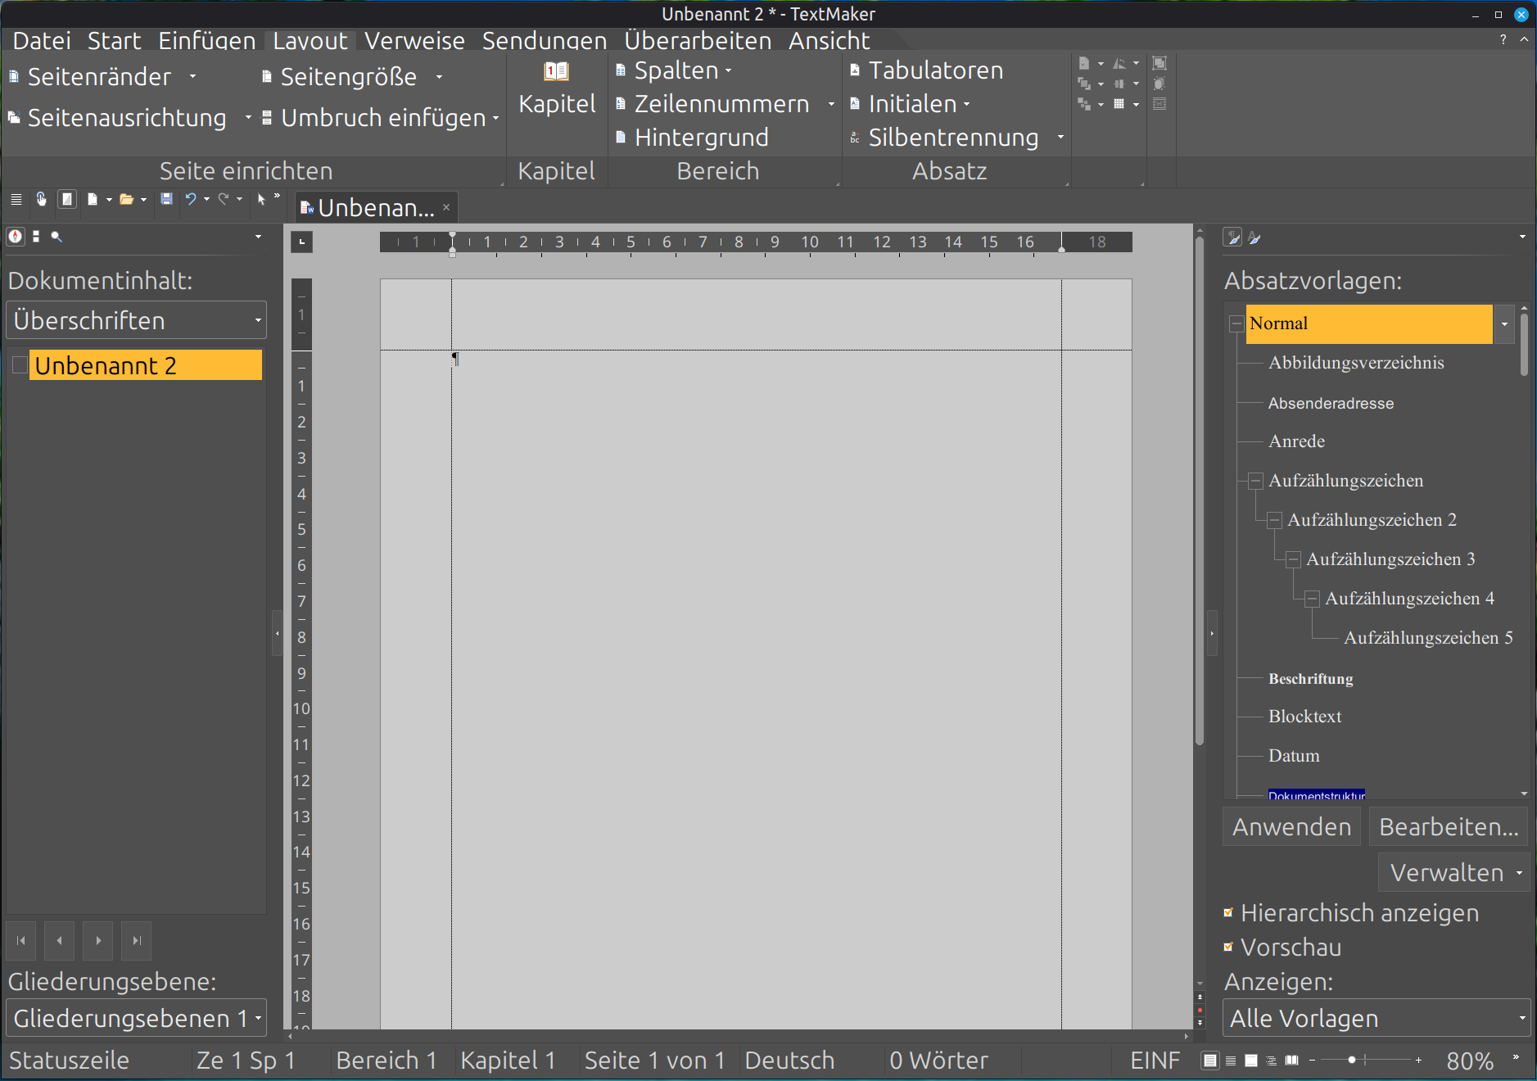Select the outline view icon in status bar
The image size is (1537, 1081).
point(1272,1061)
